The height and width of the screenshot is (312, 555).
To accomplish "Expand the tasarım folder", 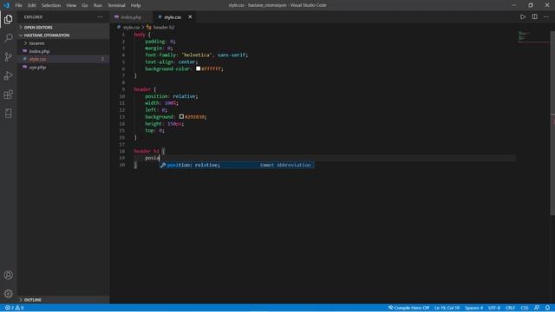I will 63,43.
